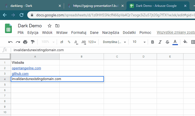Select column C header
Viewport: 195px width, 116px height.
coord(117,57)
